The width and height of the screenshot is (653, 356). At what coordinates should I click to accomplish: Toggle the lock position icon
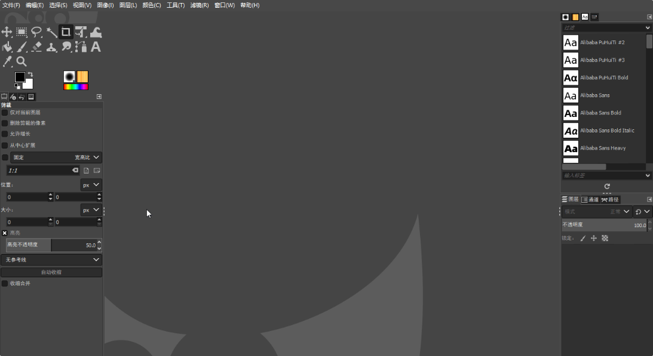coord(594,239)
